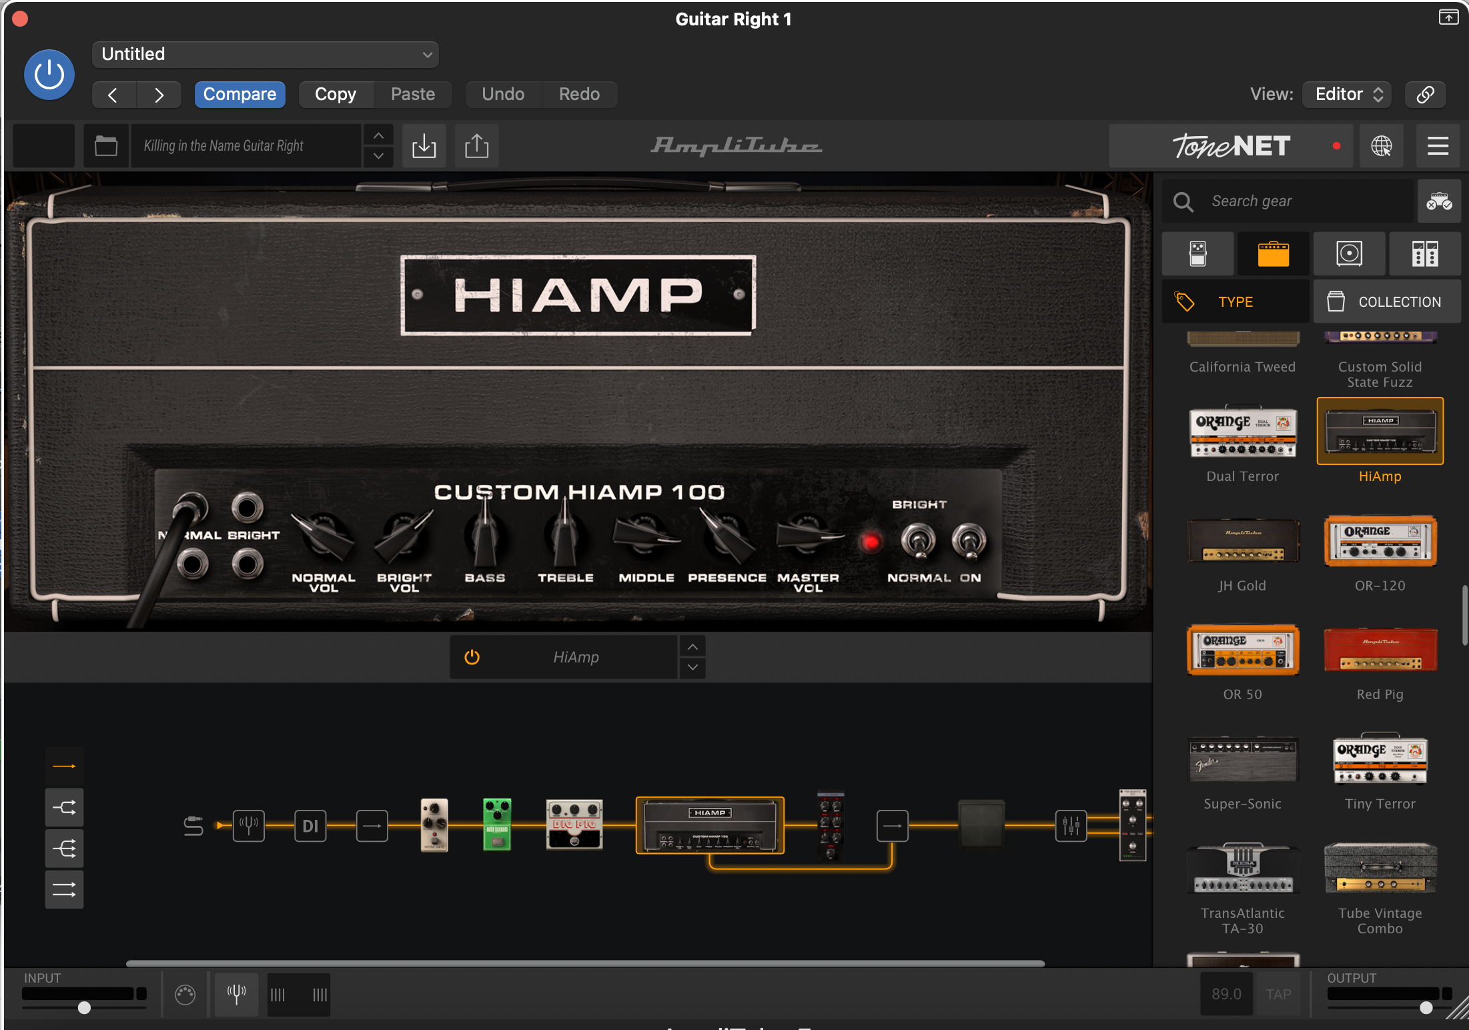Click the DI block in chain
Screen dimensions: 1469x1030
coord(310,826)
